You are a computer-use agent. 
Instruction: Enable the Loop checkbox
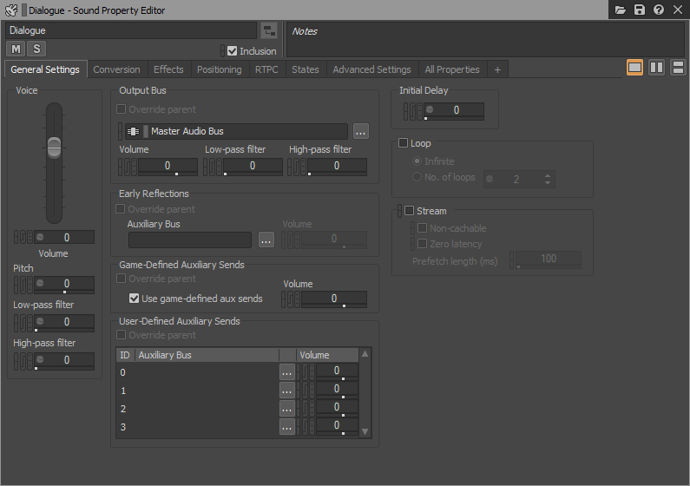click(x=403, y=143)
